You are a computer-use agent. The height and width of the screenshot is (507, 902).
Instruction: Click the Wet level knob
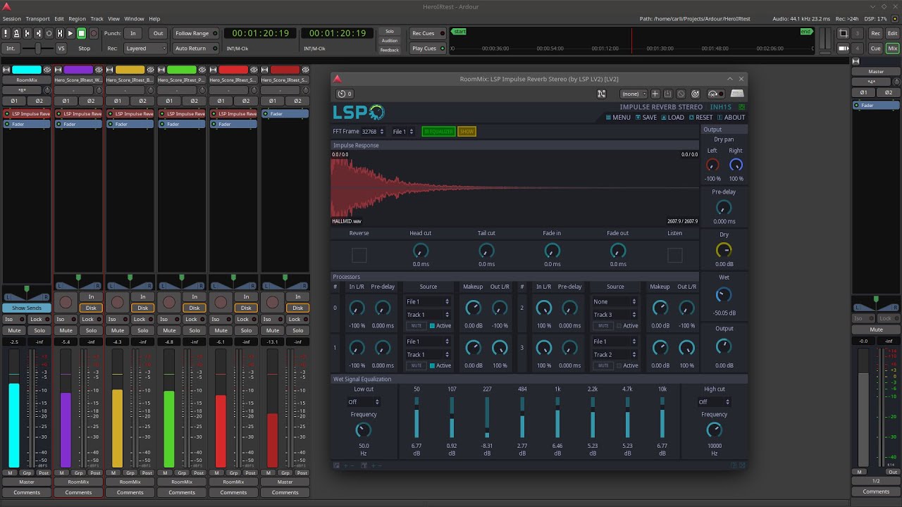[x=724, y=295]
